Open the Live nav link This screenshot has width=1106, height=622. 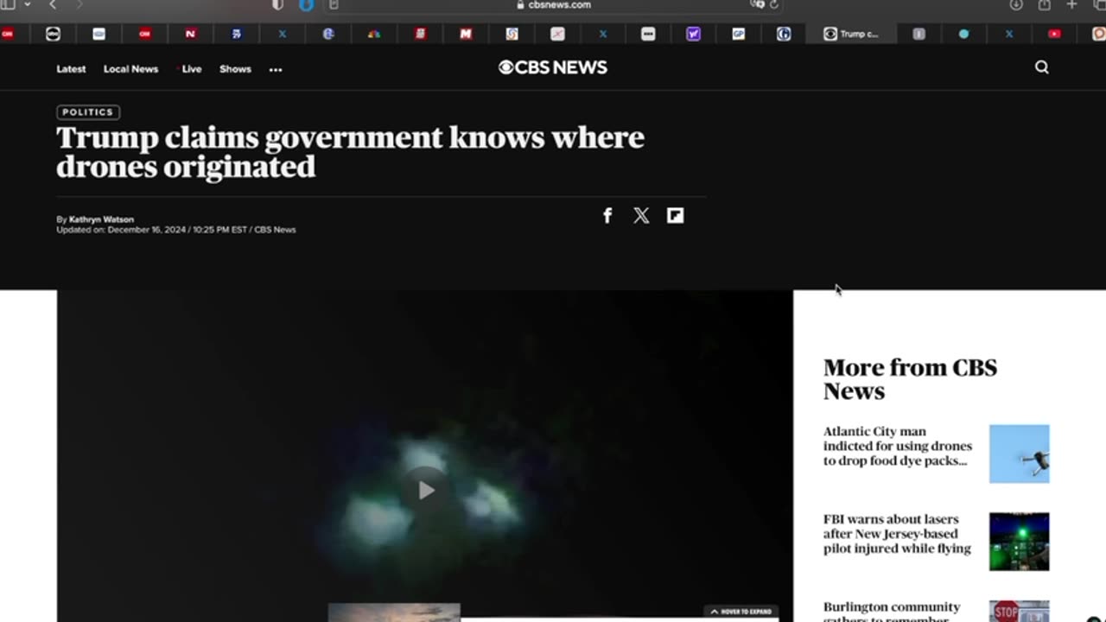click(191, 69)
